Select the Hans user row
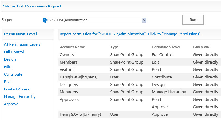The width and height of the screenshot is (221, 120). pos(140,77)
